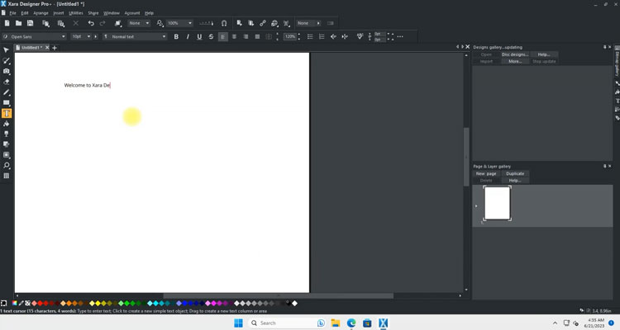Screen dimensions: 620x330
Task: Open the color editor icon on color line
Action: click(x=14, y=303)
